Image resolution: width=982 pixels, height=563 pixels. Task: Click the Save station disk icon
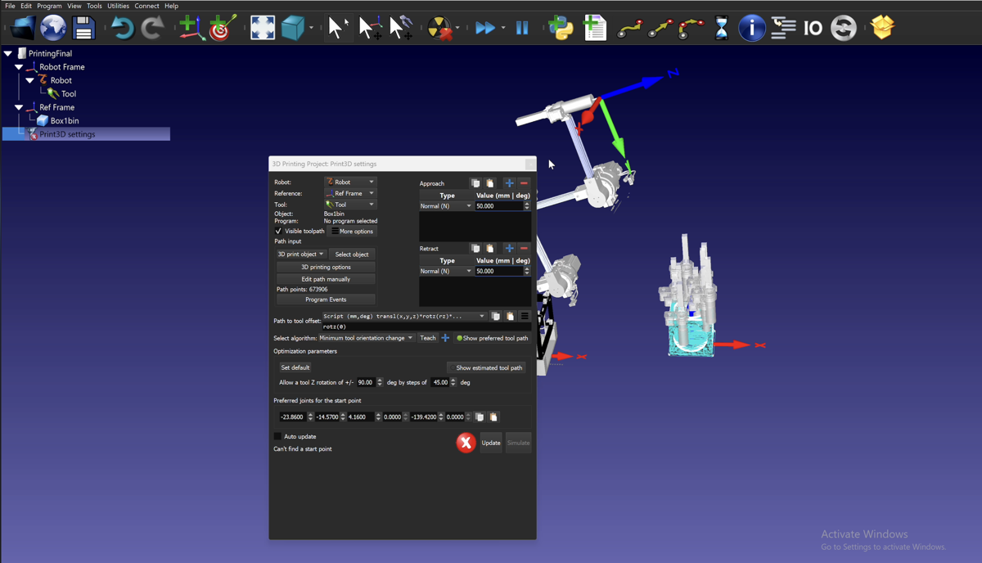click(x=83, y=29)
